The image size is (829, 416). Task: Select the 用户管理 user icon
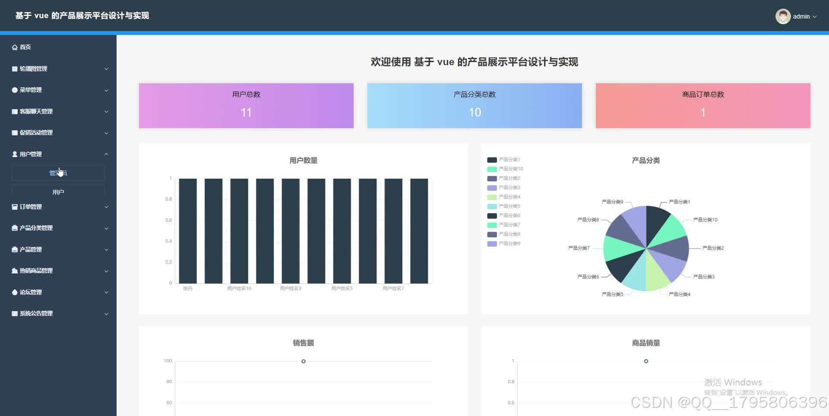click(14, 154)
